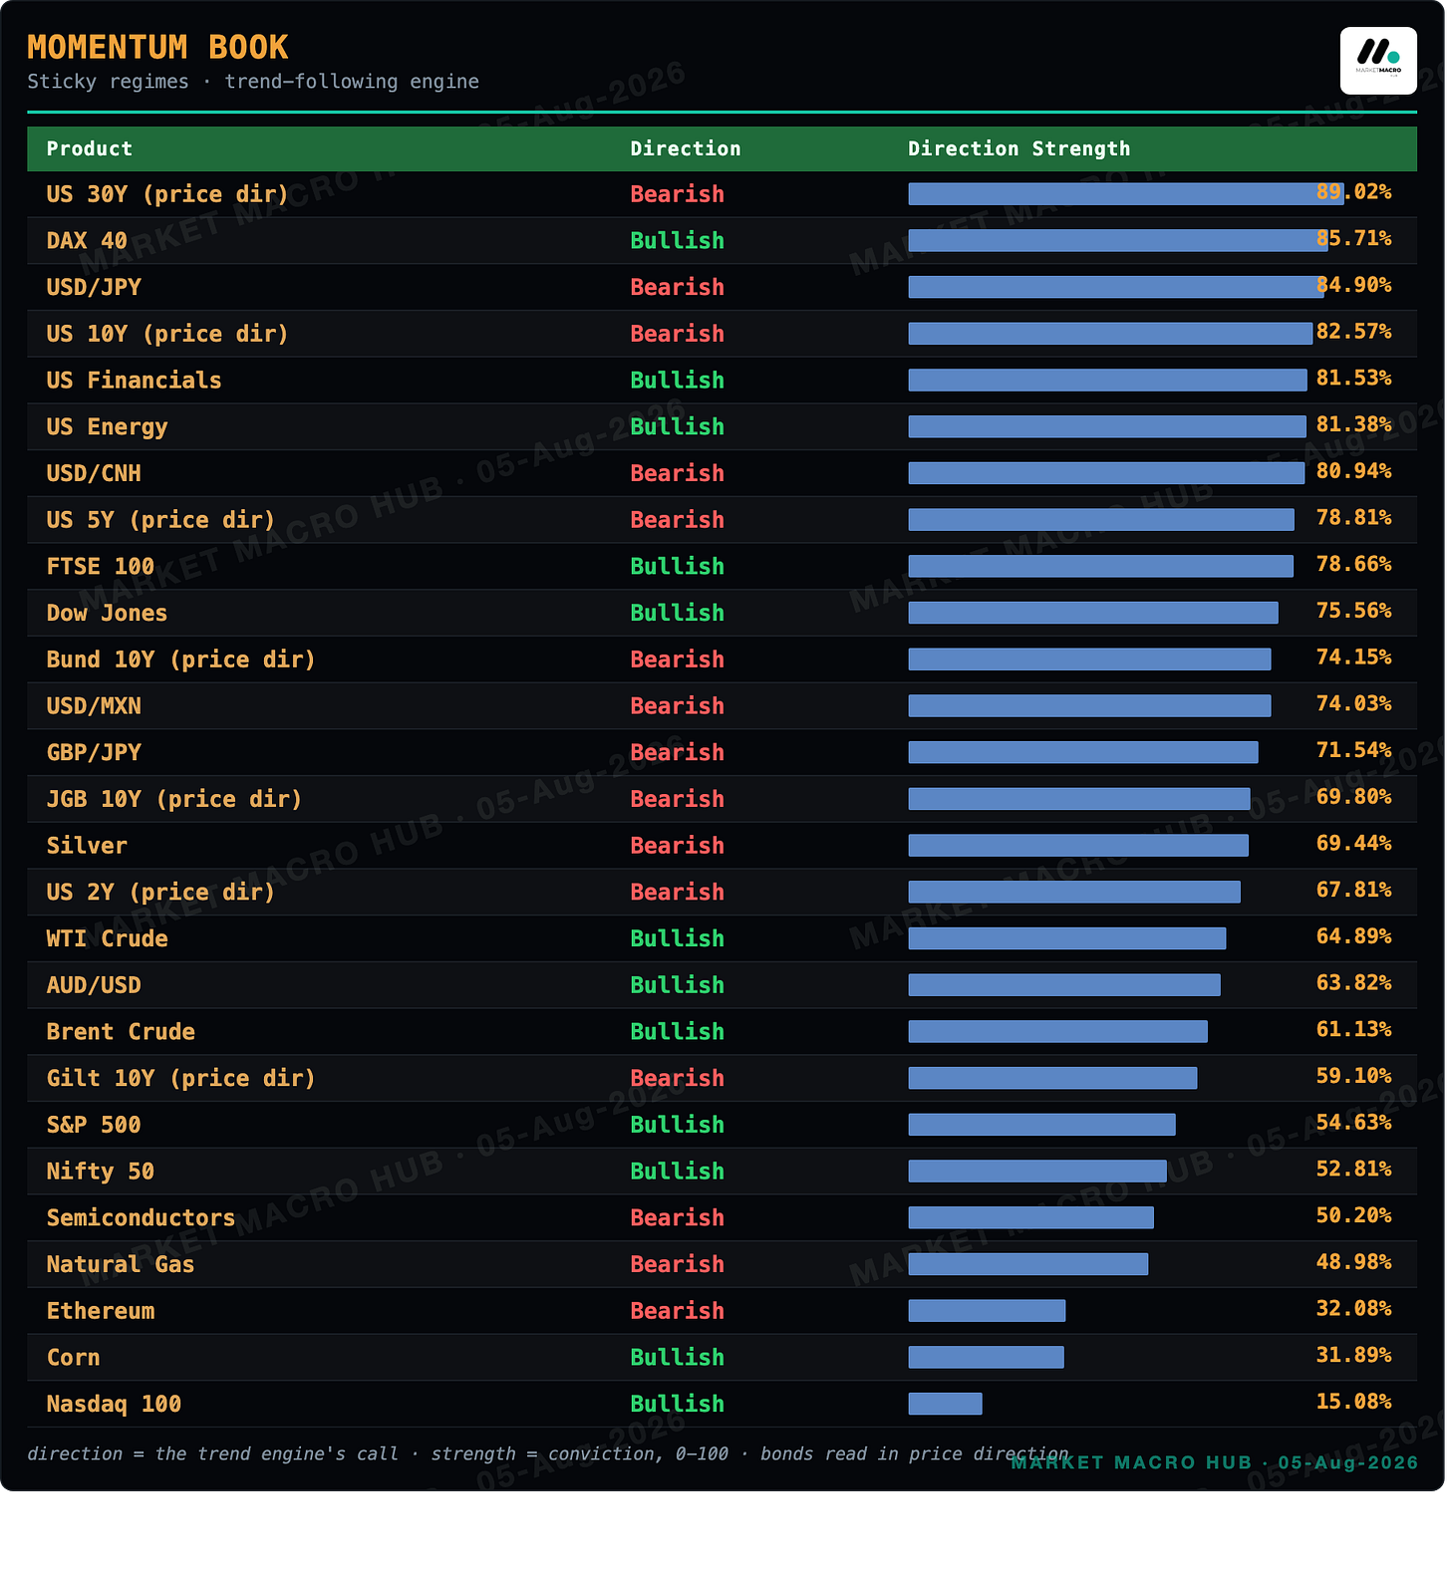Select the 'GBP/JPY' product name
1451x1572 pixels.
pos(94,753)
